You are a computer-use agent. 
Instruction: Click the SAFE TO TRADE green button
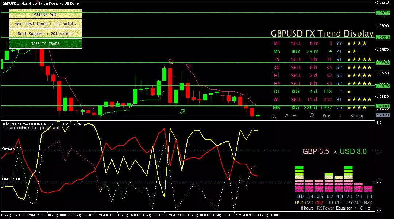pos(46,43)
